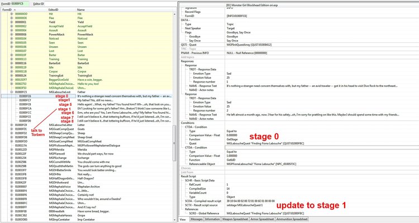
Task: Select the PNAM - Previous INFO row
Action: click(x=299, y=53)
